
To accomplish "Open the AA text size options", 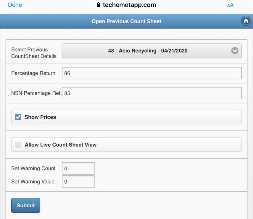I will [230, 5].
